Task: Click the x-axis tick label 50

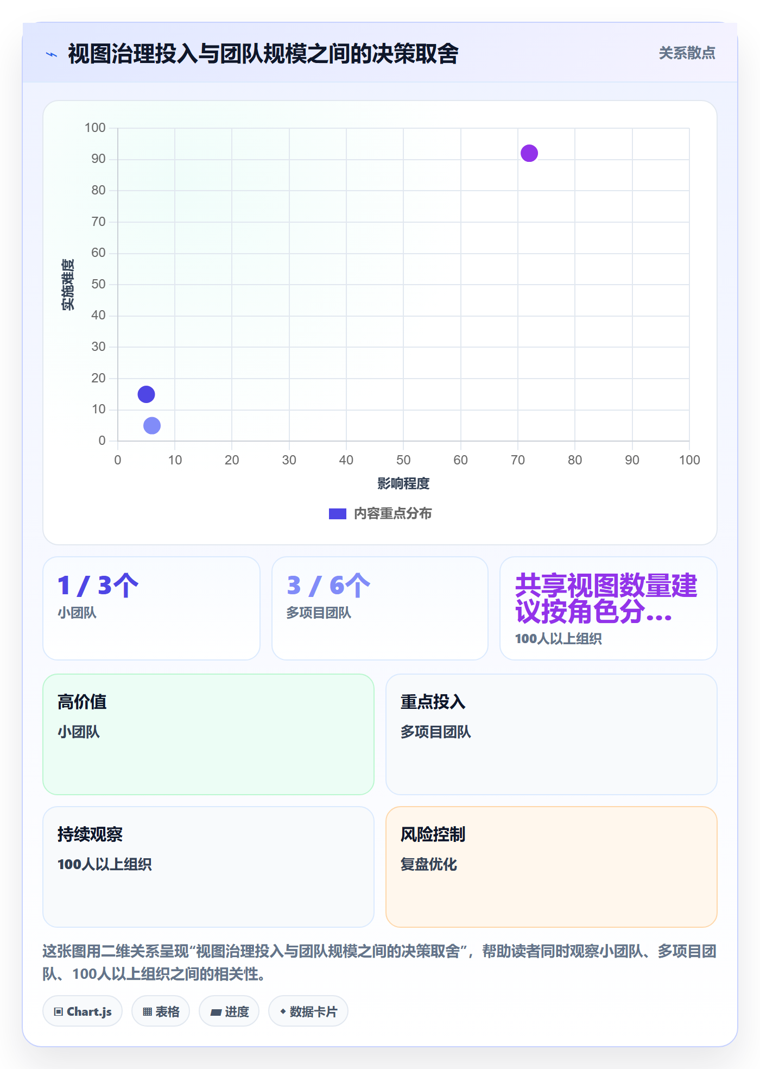Action: (403, 460)
